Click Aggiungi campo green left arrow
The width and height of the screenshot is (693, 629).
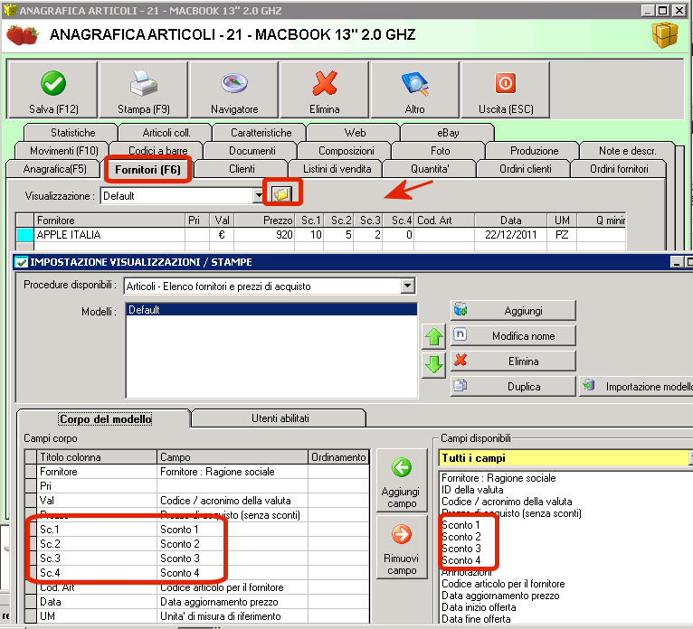tap(402, 480)
